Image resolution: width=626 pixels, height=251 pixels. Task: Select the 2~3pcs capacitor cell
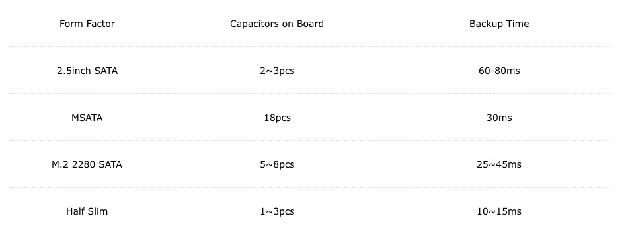[277, 71]
